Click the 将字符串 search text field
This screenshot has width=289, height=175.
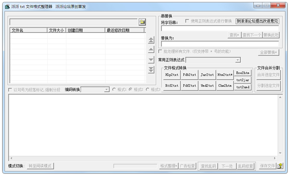pos(220,28)
